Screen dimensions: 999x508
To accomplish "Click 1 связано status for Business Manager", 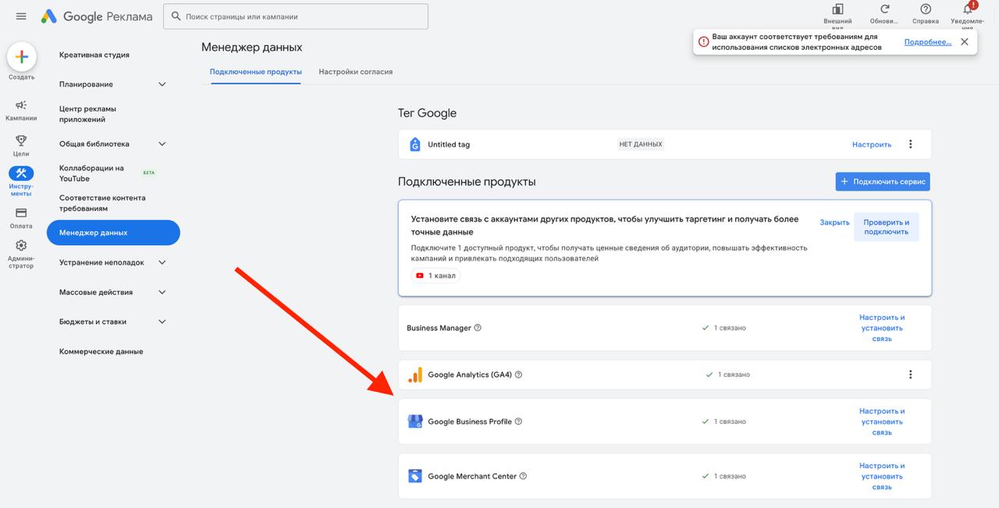I will 723,328.
